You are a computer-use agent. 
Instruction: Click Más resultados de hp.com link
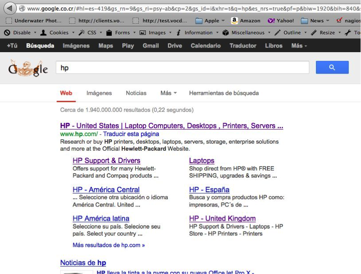(109, 245)
